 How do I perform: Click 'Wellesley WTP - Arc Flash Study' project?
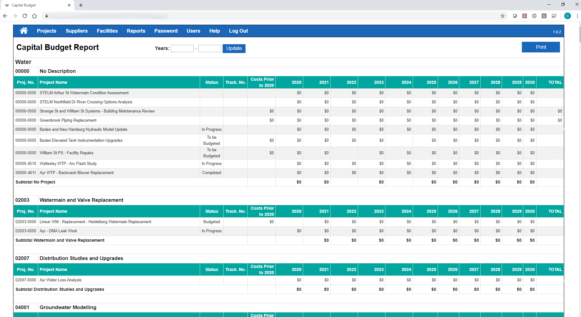(x=68, y=164)
